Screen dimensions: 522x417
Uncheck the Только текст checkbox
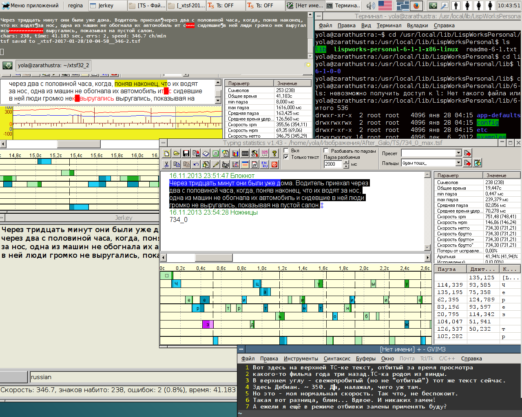tap(286, 157)
